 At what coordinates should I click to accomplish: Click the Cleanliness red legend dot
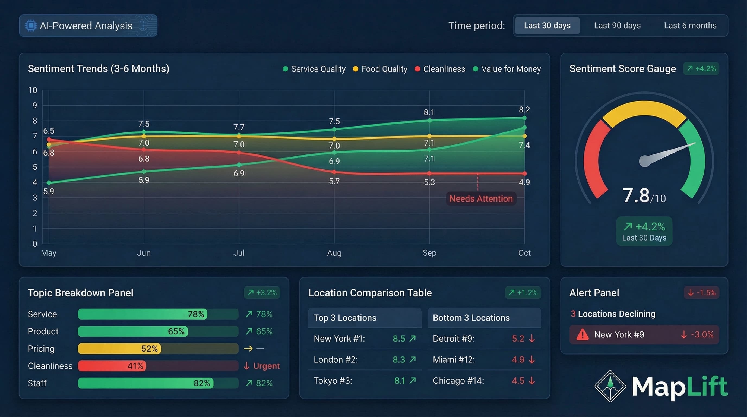coord(417,69)
